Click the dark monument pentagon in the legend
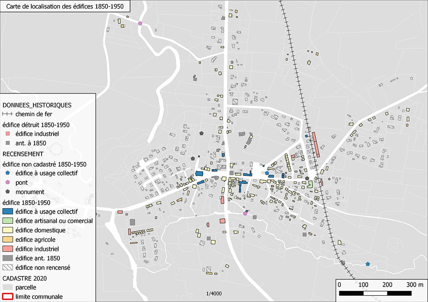 coord(8,192)
